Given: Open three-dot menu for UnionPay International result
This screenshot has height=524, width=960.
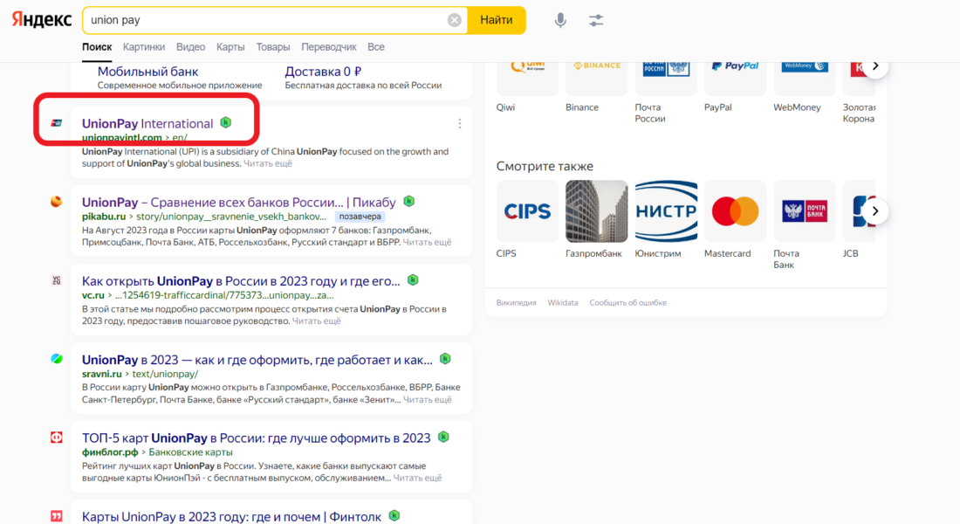Looking at the screenshot, I should tap(460, 124).
